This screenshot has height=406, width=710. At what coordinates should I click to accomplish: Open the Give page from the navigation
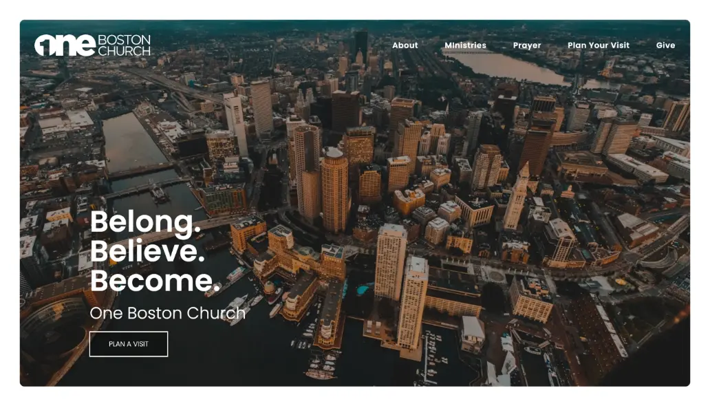pos(665,45)
